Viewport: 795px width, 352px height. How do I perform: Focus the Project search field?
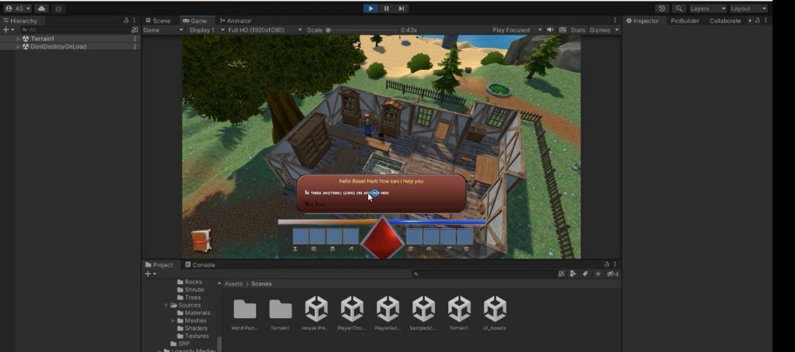pyautogui.click(x=484, y=274)
